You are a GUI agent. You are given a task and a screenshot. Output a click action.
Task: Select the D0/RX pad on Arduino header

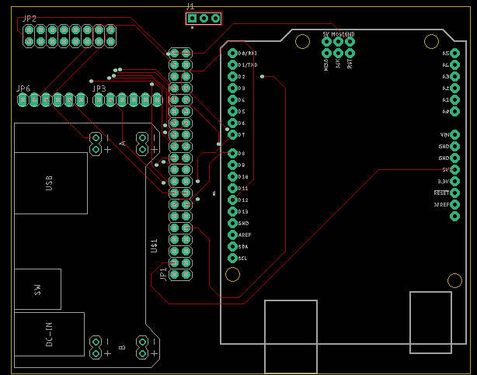[x=232, y=54]
